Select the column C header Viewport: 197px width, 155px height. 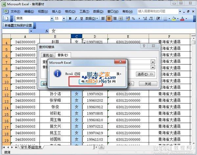pos(77,36)
